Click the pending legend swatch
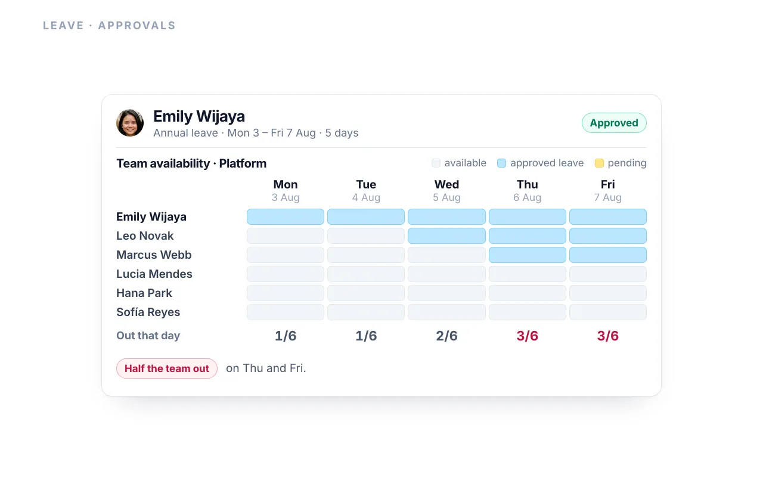 (599, 163)
